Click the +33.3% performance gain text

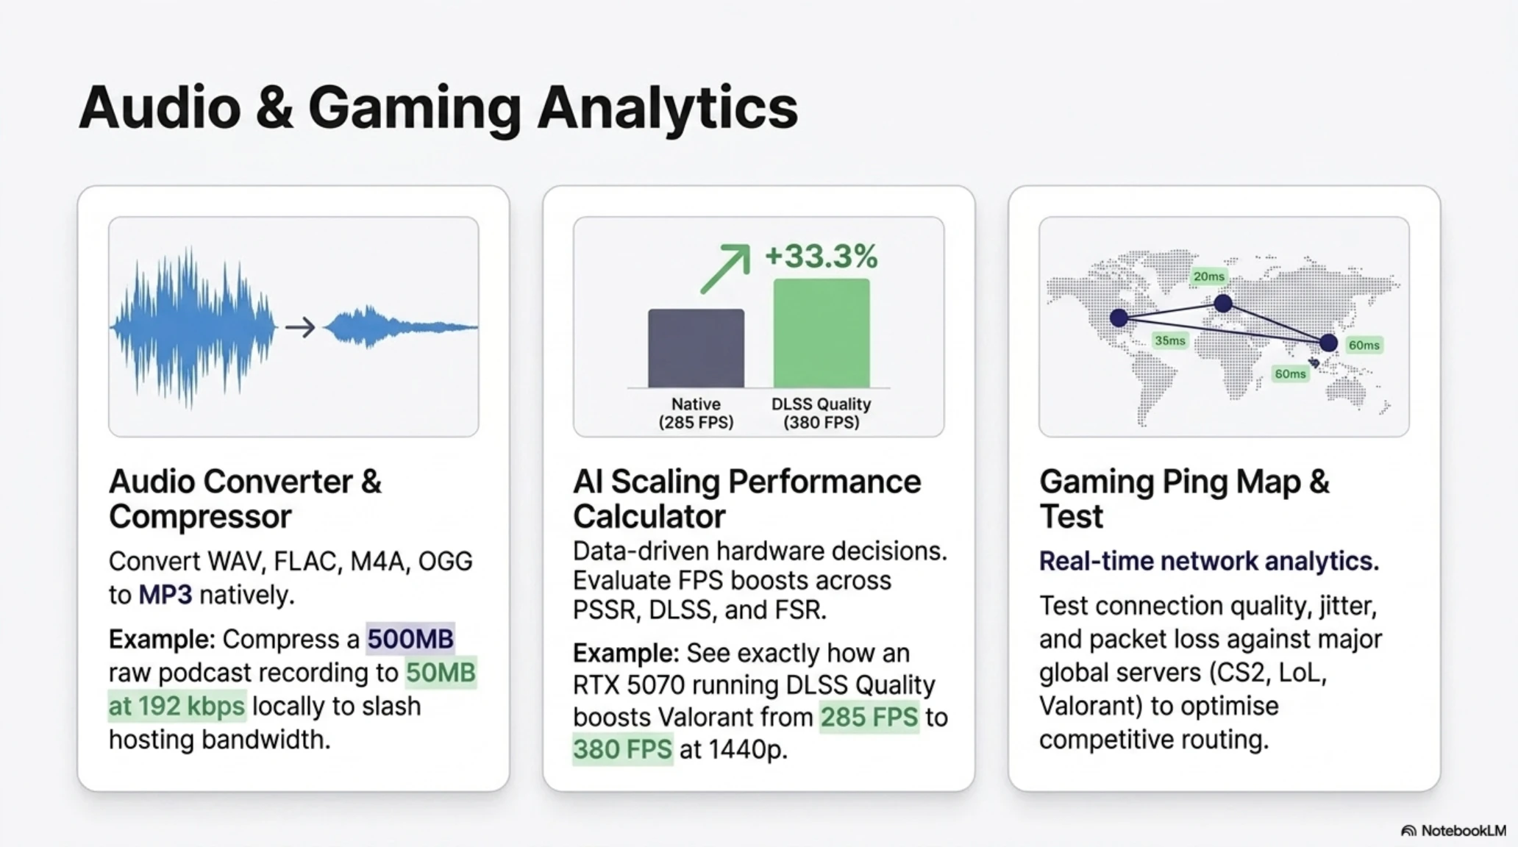pos(822,257)
